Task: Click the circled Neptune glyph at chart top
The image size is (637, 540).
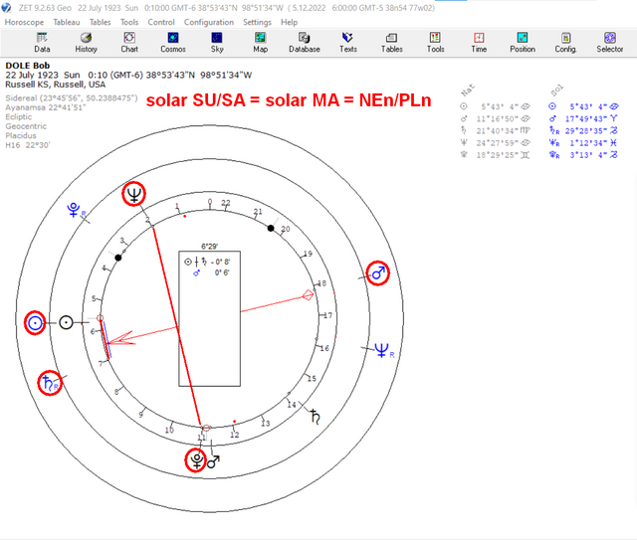Action: tap(134, 194)
